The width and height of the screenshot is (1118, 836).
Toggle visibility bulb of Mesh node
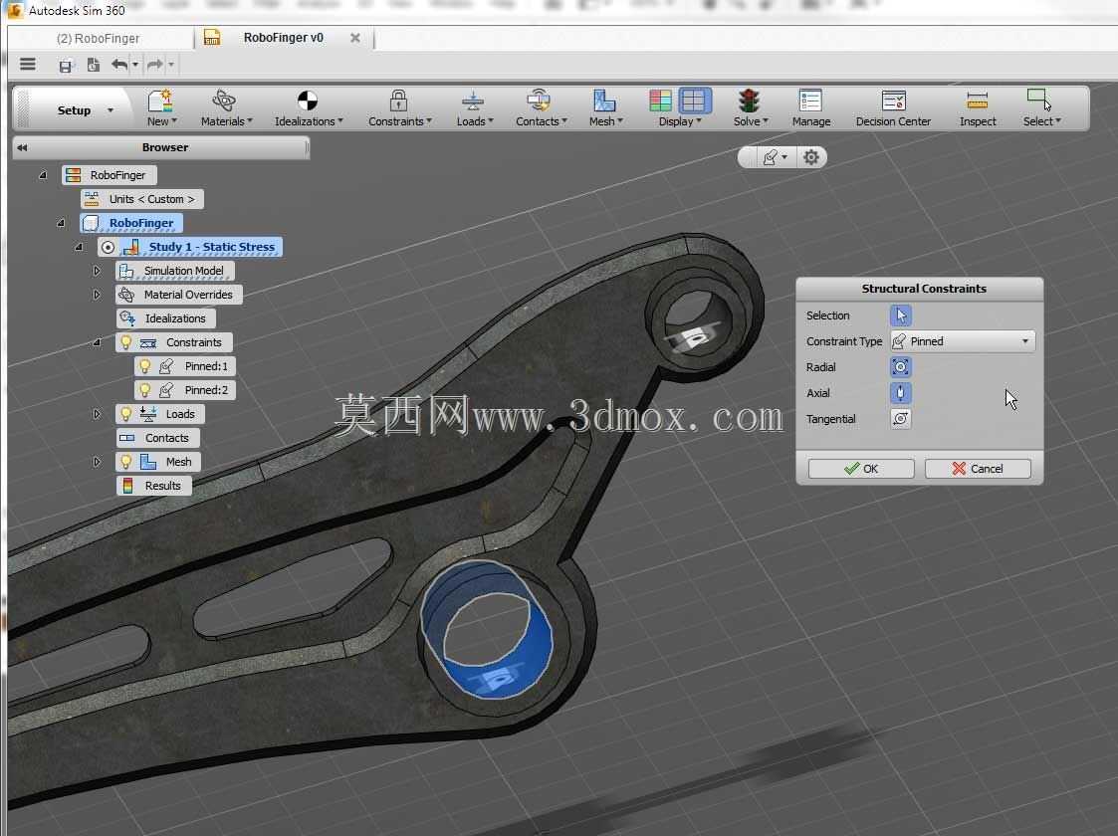(126, 462)
